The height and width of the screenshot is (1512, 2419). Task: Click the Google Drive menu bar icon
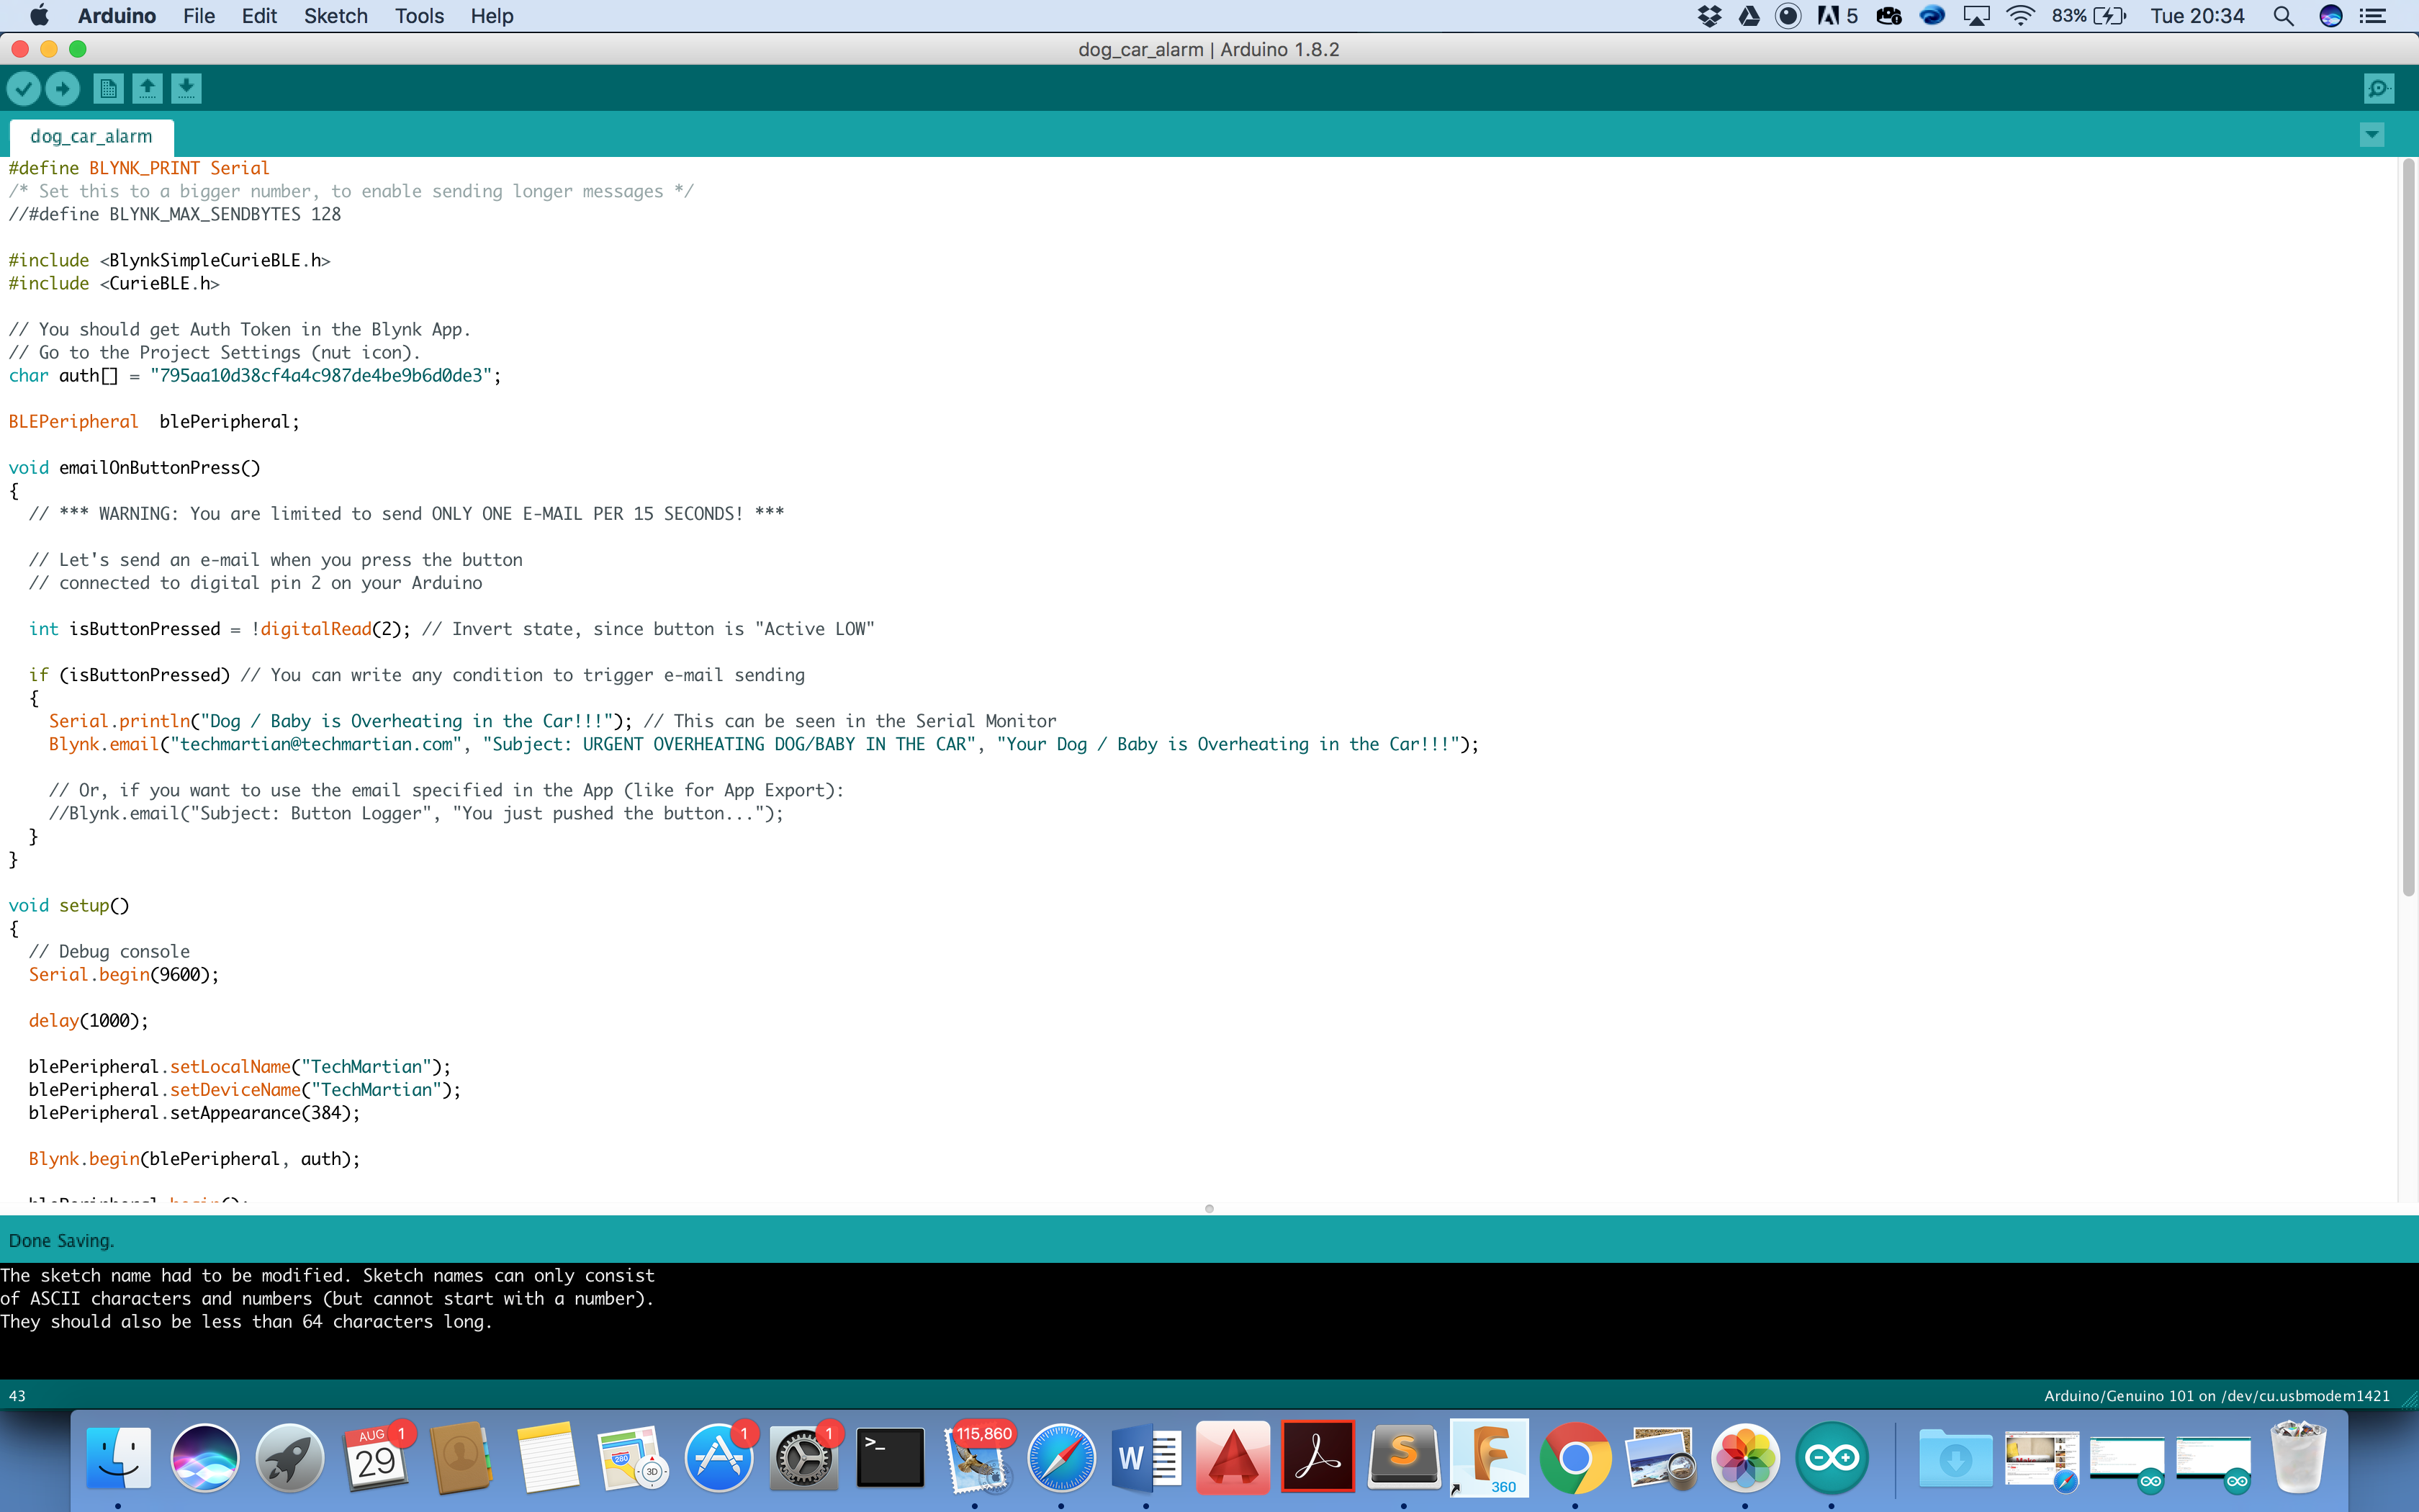coord(1749,16)
